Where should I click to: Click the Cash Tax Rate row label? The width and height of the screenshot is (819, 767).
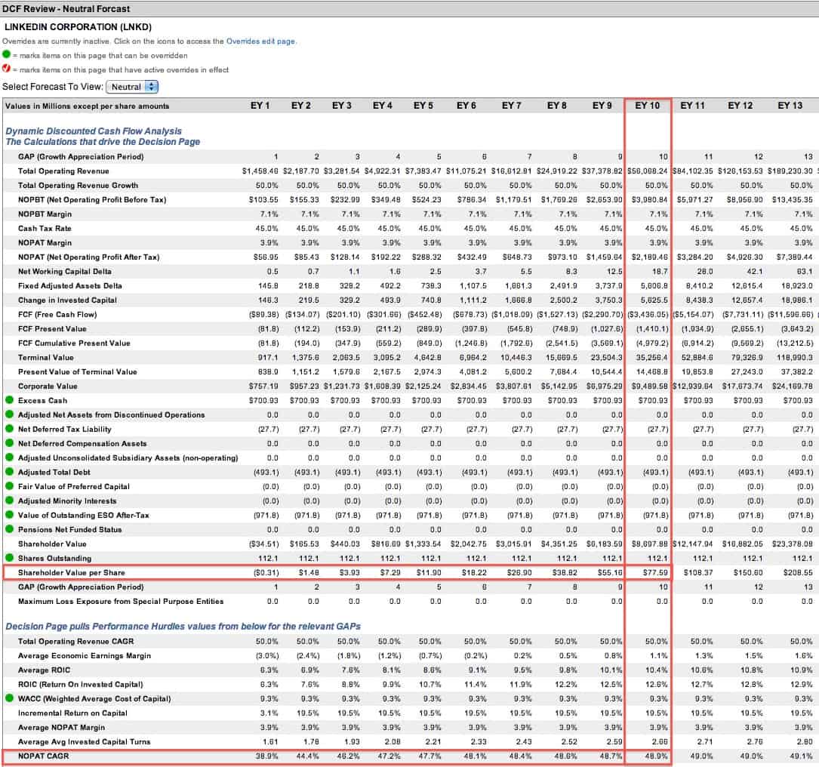(x=45, y=228)
